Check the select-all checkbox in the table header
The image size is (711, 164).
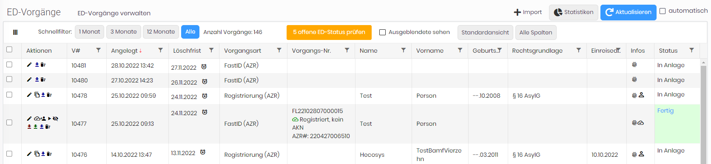(x=9, y=50)
